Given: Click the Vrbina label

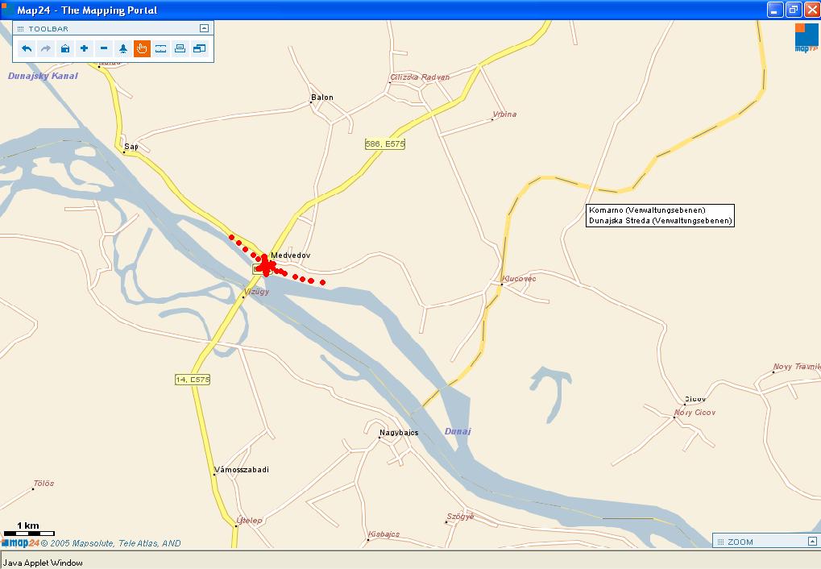Looking at the screenshot, I should click(x=504, y=114).
